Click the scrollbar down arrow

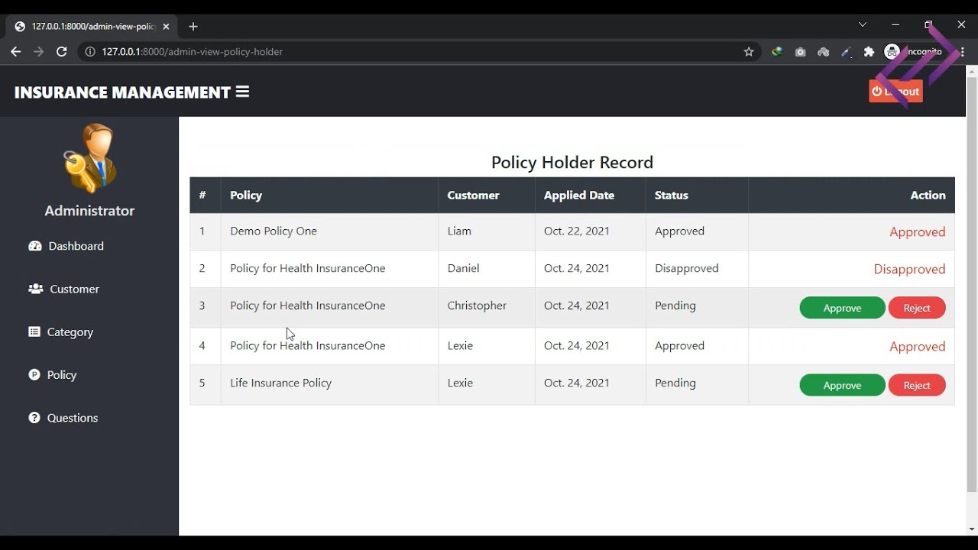972,529
